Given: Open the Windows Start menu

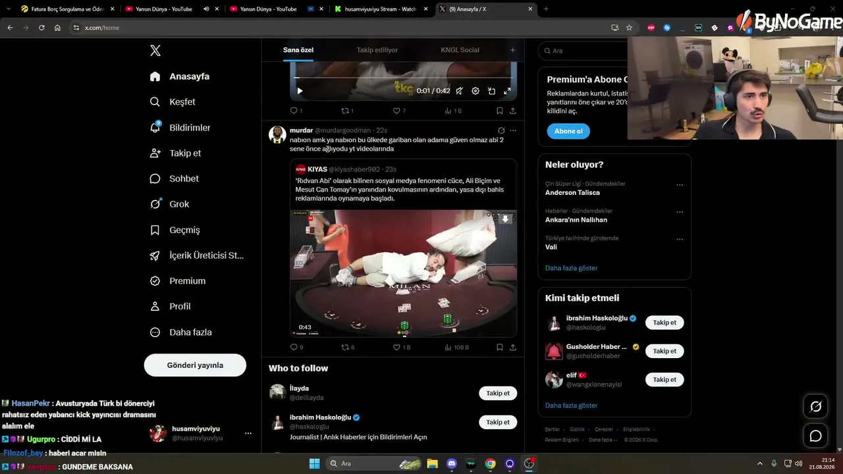Looking at the screenshot, I should click(x=314, y=463).
